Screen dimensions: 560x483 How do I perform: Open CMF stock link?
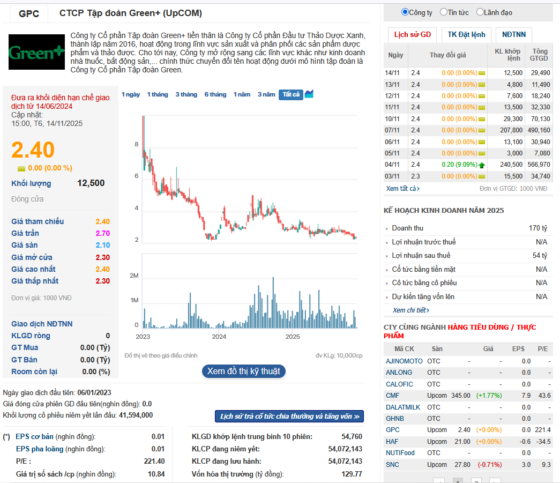pyautogui.click(x=392, y=396)
